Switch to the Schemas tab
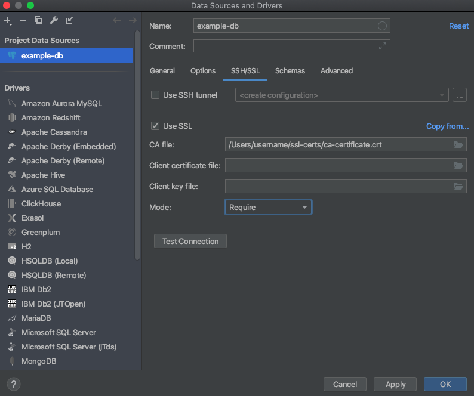 [x=290, y=71]
